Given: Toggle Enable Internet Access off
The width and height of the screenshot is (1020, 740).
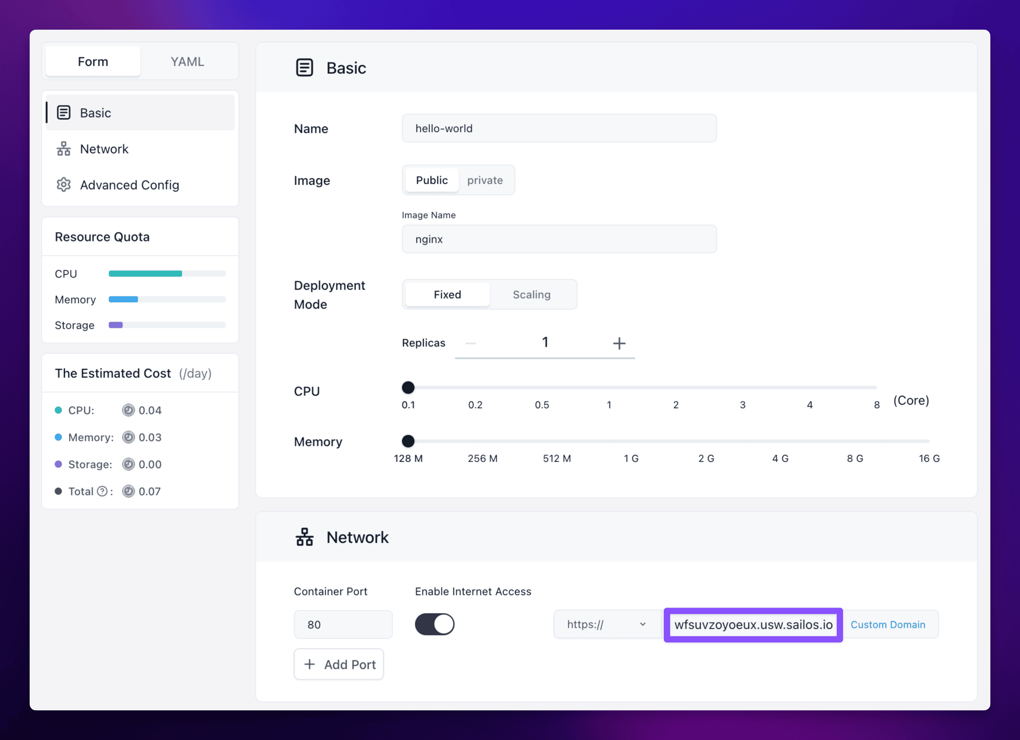Looking at the screenshot, I should pyautogui.click(x=434, y=624).
